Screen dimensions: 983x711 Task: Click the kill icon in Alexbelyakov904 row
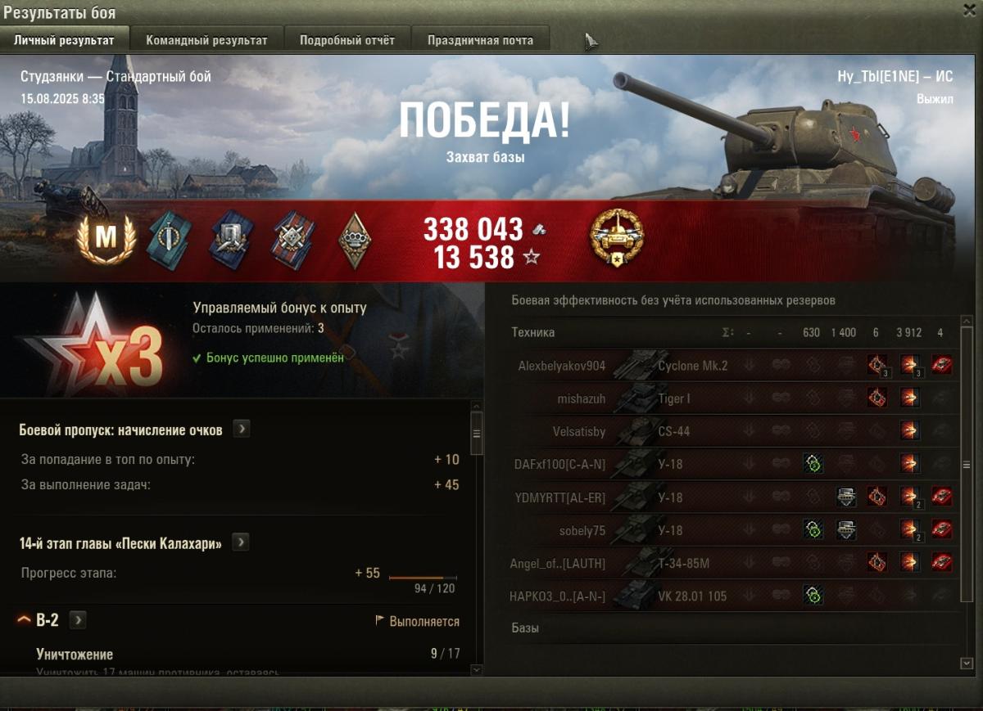[x=941, y=366]
